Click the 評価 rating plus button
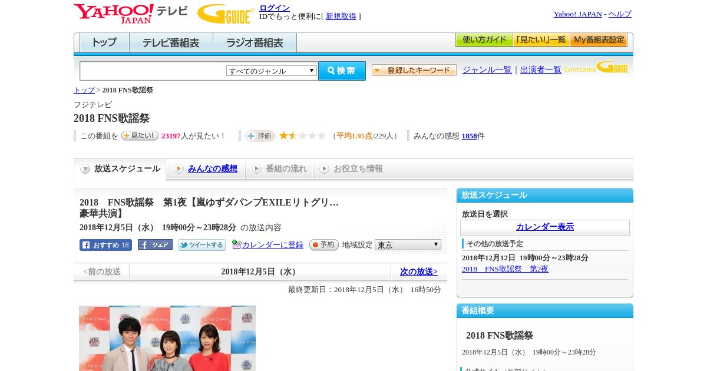Screen dimensions: 707x371 pos(260,136)
